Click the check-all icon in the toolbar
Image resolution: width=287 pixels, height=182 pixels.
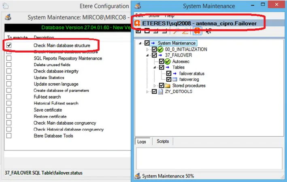click(x=139, y=31)
